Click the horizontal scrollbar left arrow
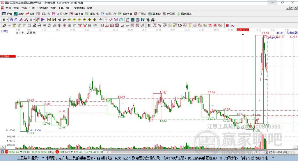The image size is (298, 161). [108, 152]
